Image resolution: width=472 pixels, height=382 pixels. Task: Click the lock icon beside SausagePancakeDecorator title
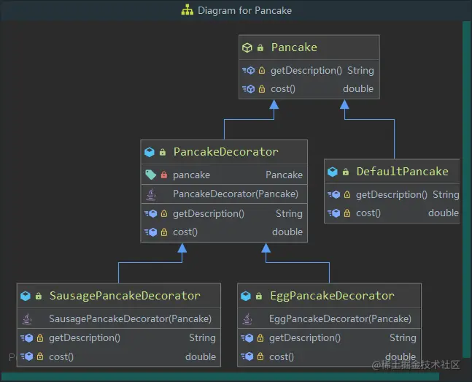39,296
